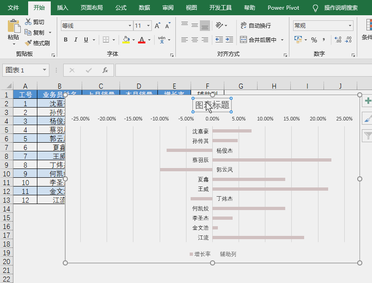Click increase indent icon
372x283 pixels.
click(x=229, y=39)
